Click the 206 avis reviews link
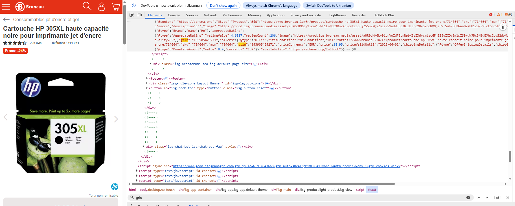This screenshot has height=206, width=515. (36, 43)
